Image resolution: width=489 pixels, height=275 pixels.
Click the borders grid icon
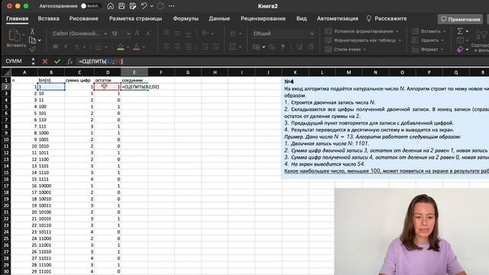(99, 47)
